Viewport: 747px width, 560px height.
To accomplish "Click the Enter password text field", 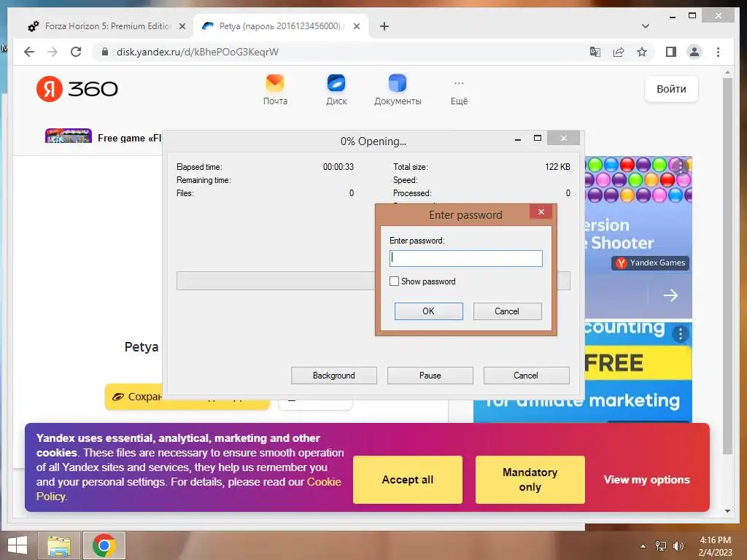I will tap(465, 258).
